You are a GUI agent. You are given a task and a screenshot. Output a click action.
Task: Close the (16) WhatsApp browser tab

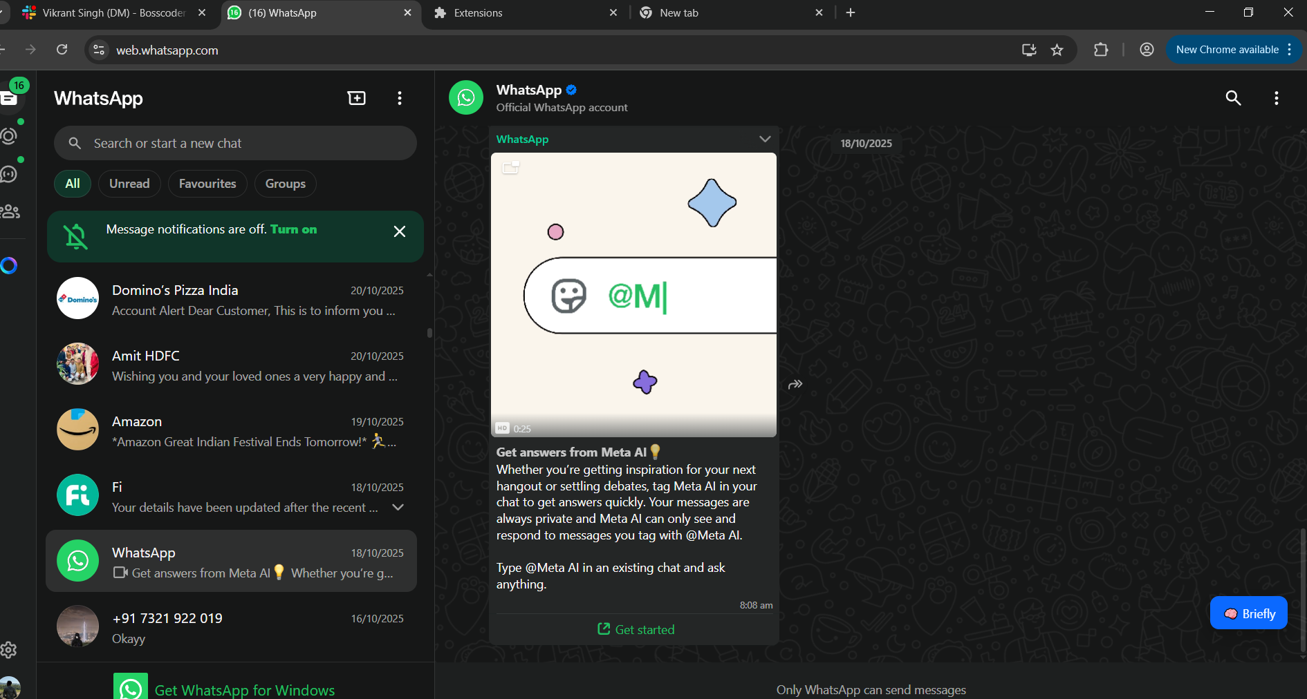click(407, 12)
